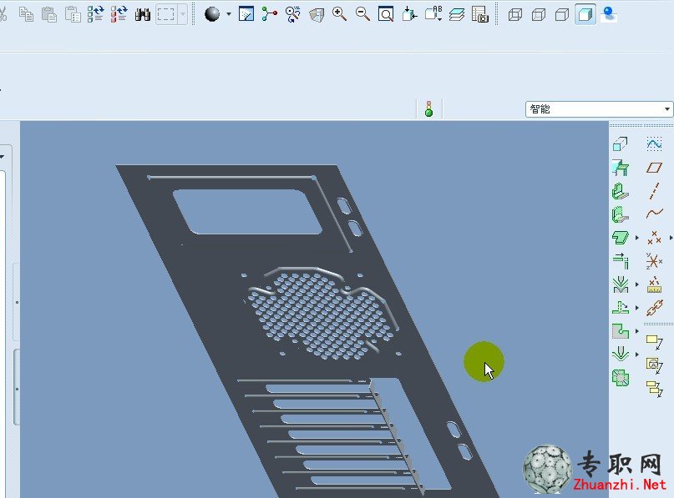This screenshot has width=674, height=498.
Task: Select the Extend Wall tool icon
Action: click(621, 261)
